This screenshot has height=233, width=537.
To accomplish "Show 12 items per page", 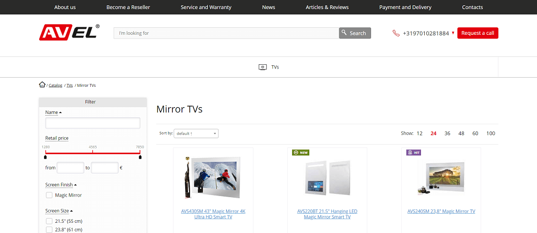I will [x=419, y=133].
